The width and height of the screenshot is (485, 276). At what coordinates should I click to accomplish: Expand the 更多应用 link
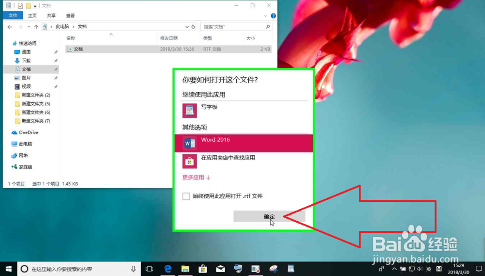[196, 178]
